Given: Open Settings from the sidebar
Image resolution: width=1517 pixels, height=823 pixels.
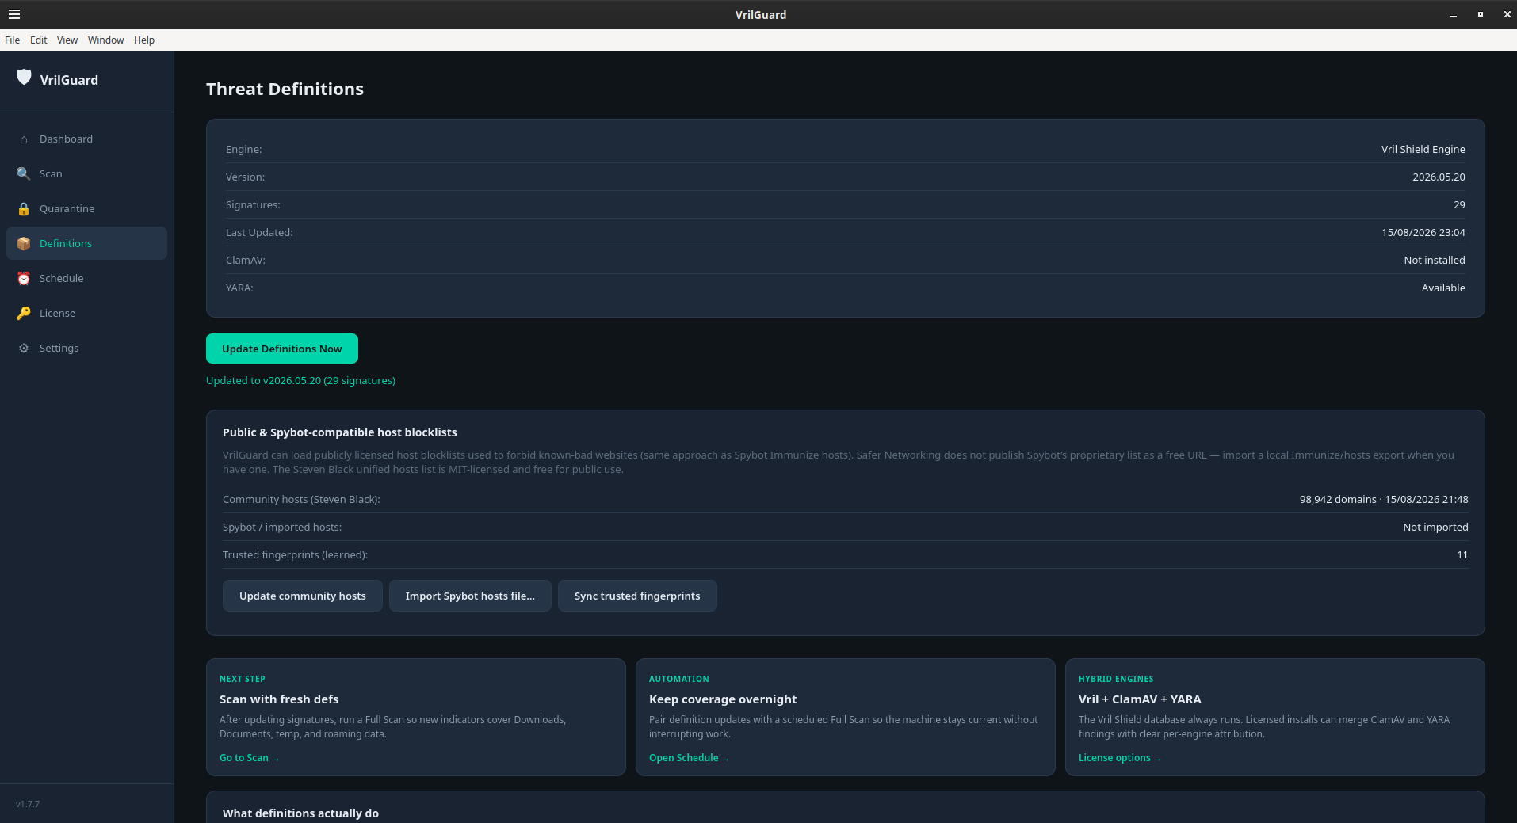Looking at the screenshot, I should click(86, 348).
